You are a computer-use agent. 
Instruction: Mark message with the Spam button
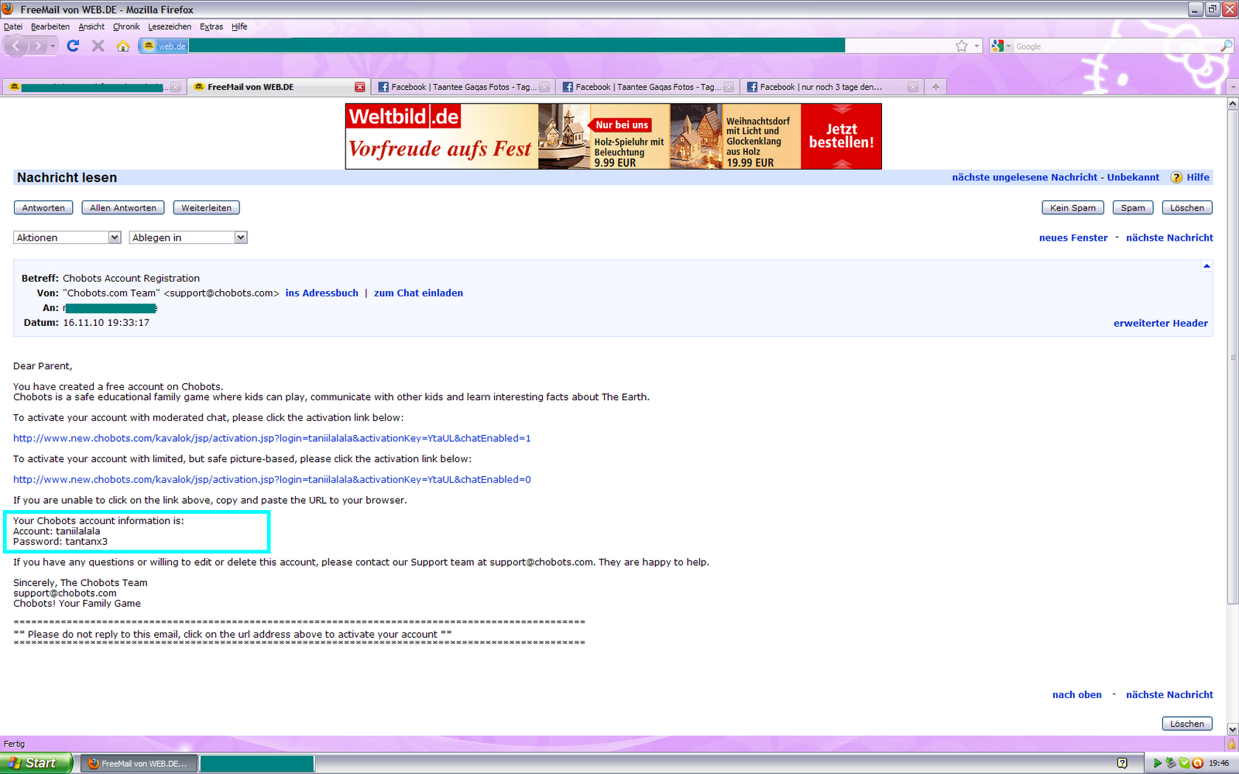point(1133,207)
